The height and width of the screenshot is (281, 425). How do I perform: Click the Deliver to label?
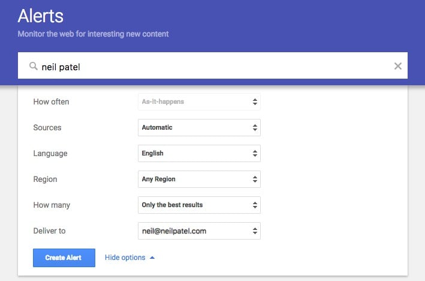49,231
